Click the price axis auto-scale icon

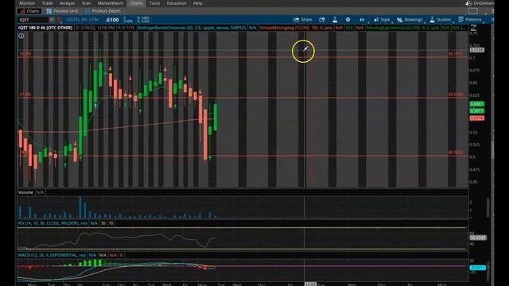point(473,28)
